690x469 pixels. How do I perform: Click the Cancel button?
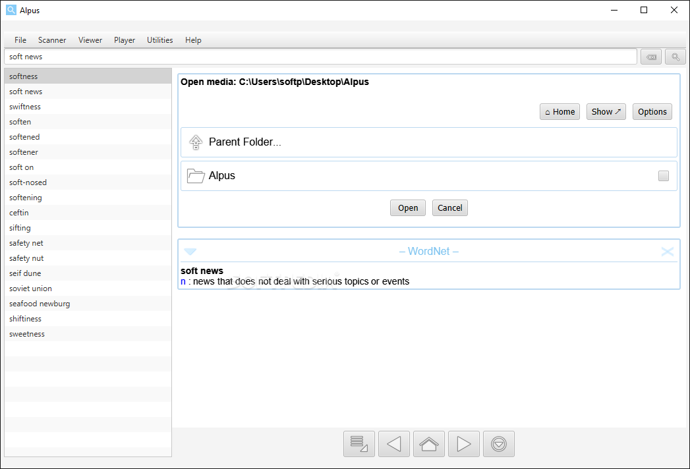(x=449, y=207)
